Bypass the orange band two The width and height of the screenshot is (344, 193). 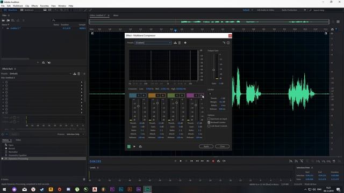(162, 95)
